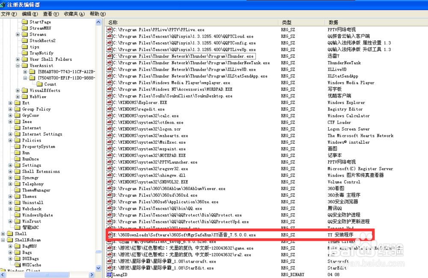Select the RunOnce folder icon
The width and height of the screenshot is (428, 278).
(18, 159)
